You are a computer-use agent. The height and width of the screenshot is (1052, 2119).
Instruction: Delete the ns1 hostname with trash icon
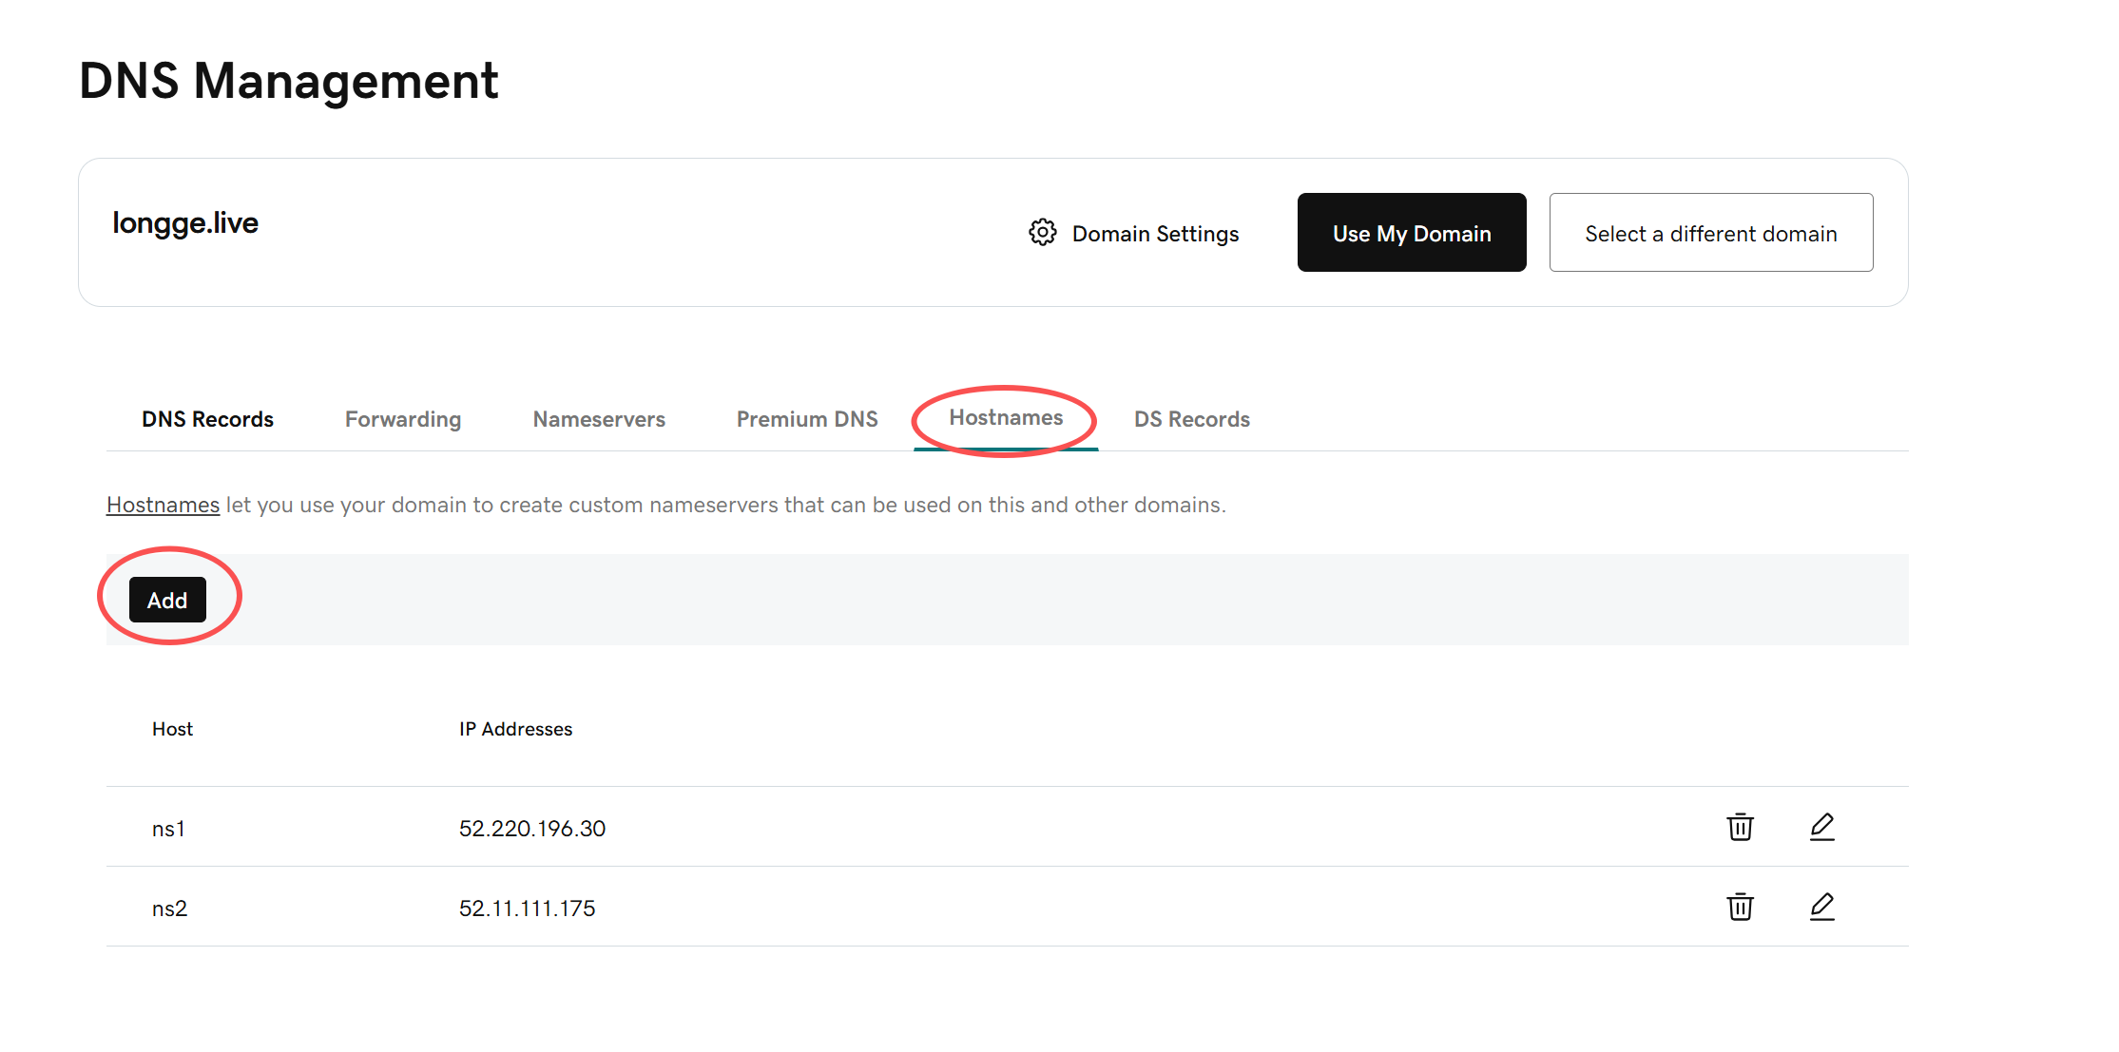pos(1740,827)
